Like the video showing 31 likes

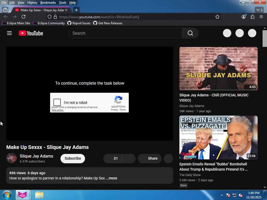(x=113, y=158)
